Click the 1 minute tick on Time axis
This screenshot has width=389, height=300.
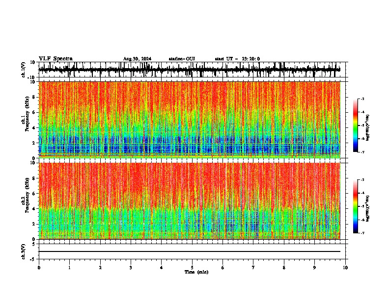pos(69,268)
